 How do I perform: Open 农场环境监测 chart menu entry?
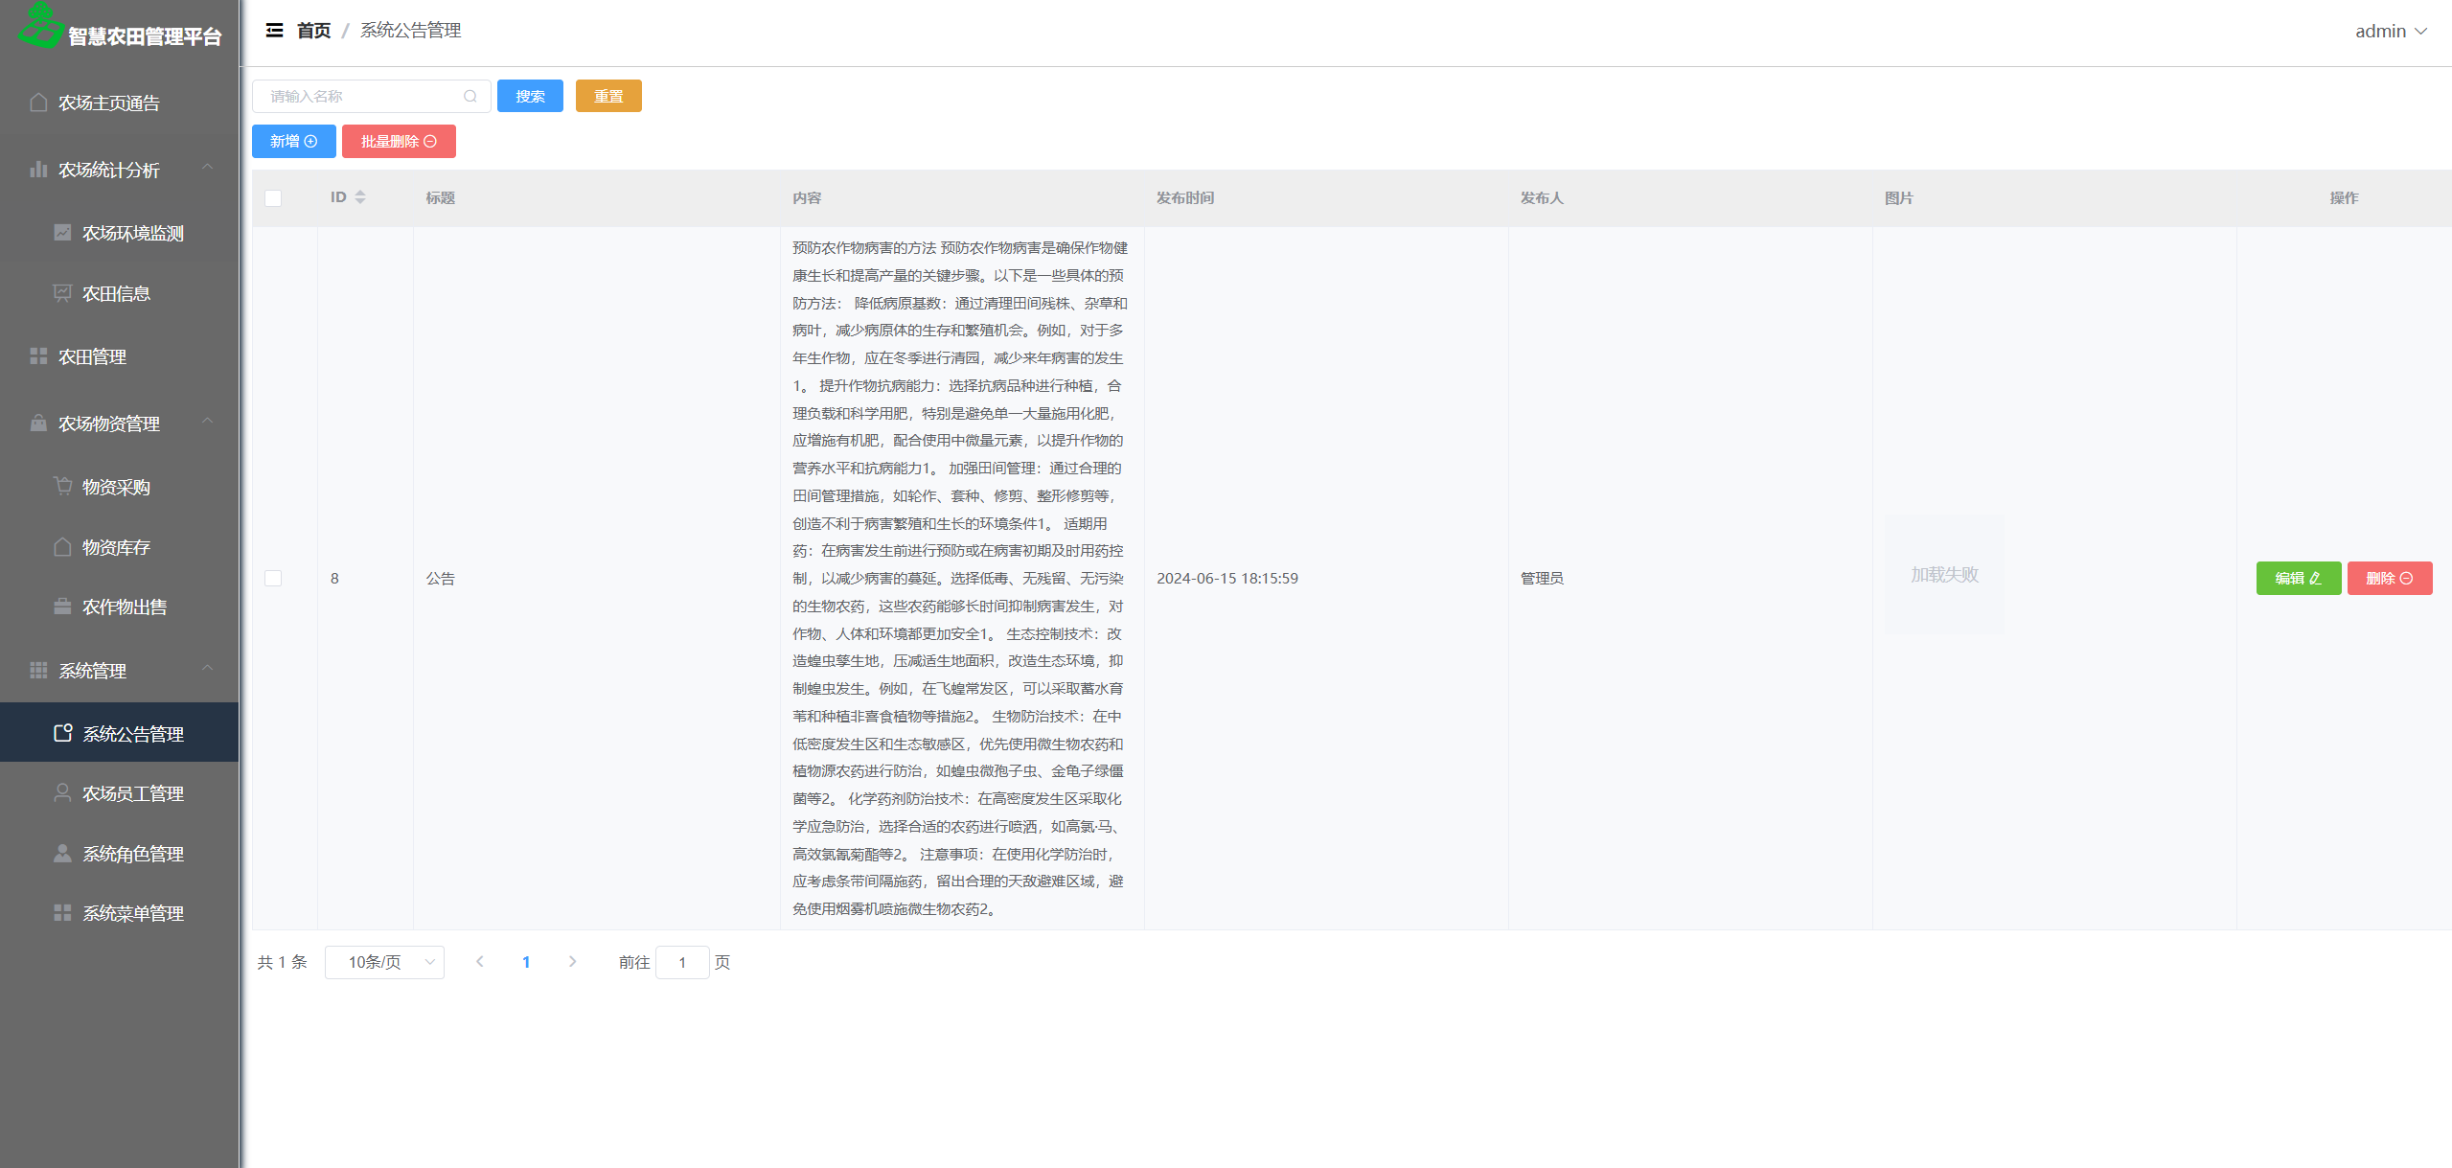[x=132, y=234]
